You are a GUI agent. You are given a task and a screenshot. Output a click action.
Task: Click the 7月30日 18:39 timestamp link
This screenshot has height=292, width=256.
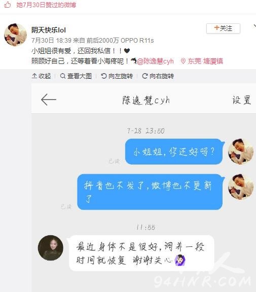point(51,41)
